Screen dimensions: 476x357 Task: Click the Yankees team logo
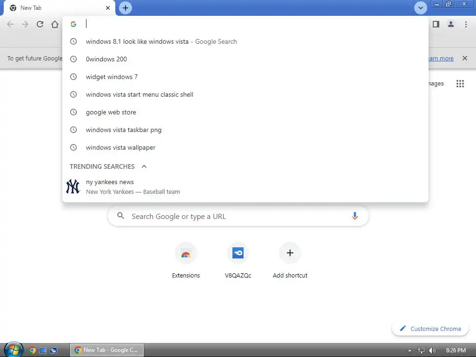(x=73, y=187)
